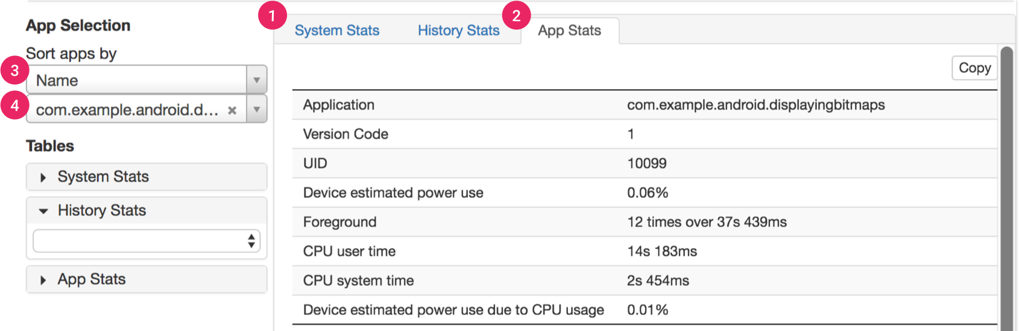This screenshot has height=331, width=1019.
Task: Switch to the History Stats tab
Action: click(458, 31)
